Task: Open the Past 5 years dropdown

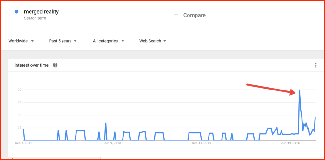Action: click(63, 41)
